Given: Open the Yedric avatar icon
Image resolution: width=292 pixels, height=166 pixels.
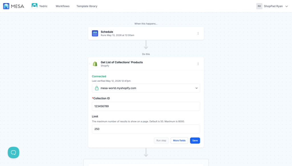Looking at the screenshot, I should 35,6.
